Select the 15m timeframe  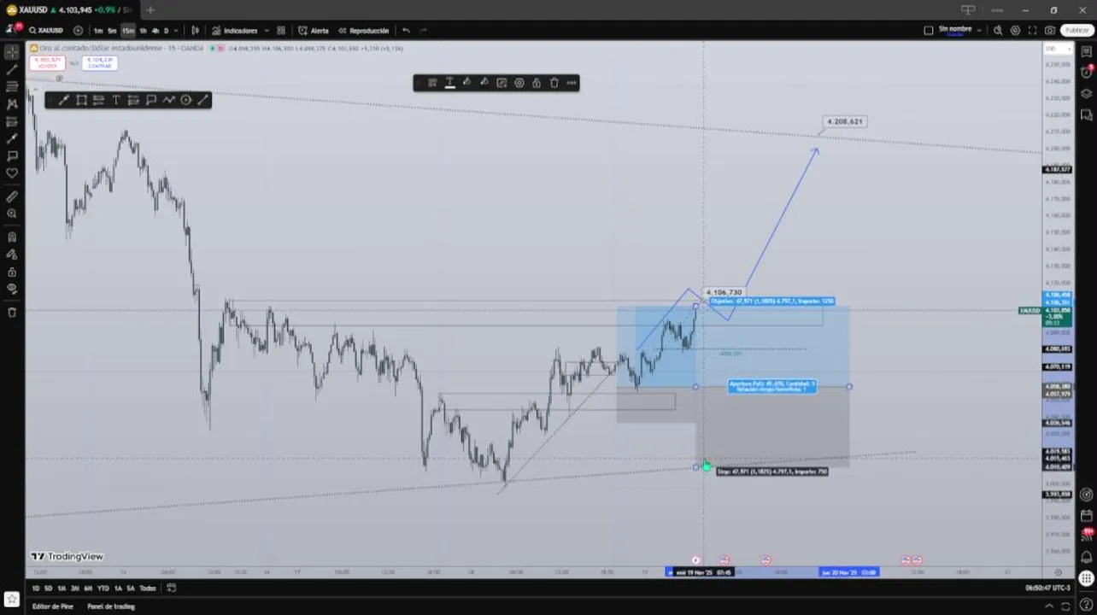click(x=127, y=30)
